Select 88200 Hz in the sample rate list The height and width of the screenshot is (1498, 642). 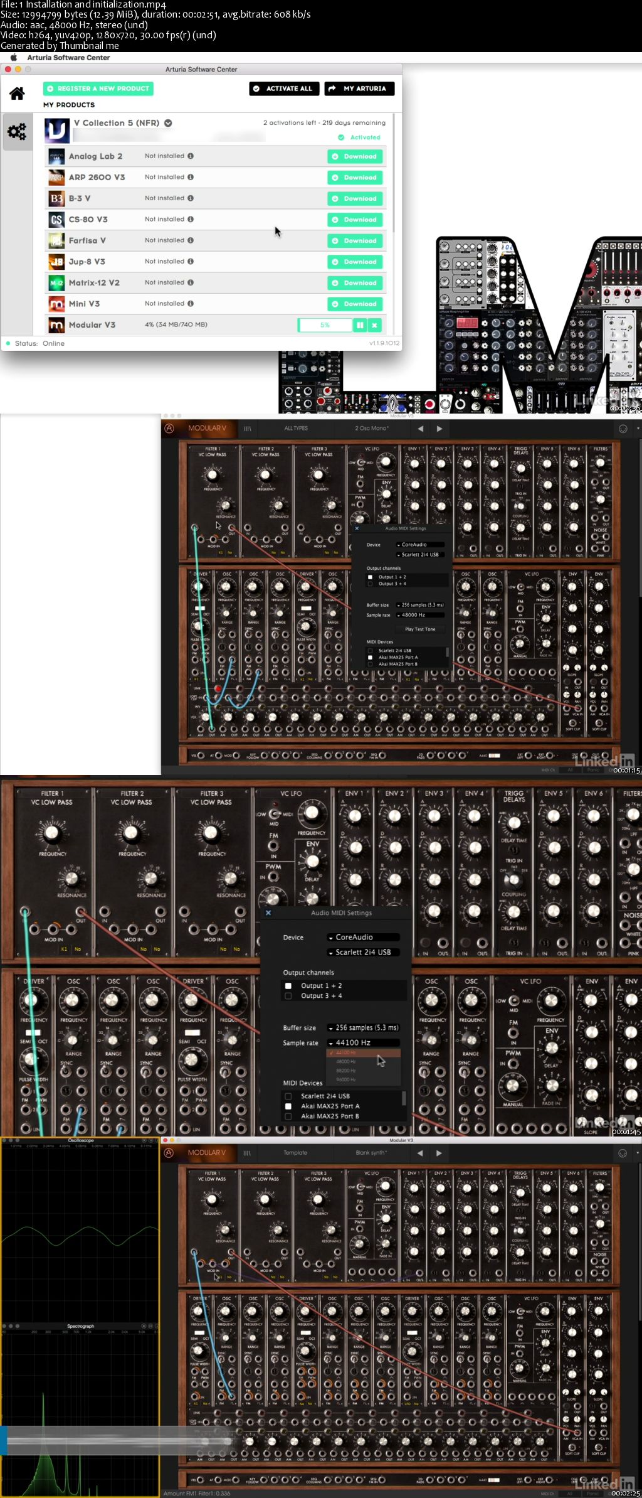364,1071
